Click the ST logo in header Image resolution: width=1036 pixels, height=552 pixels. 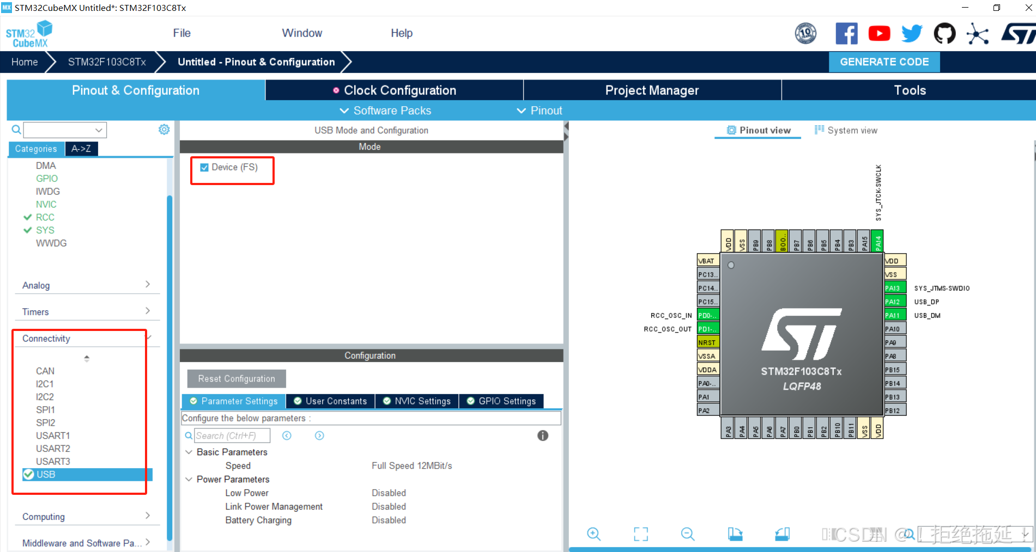tap(1018, 34)
